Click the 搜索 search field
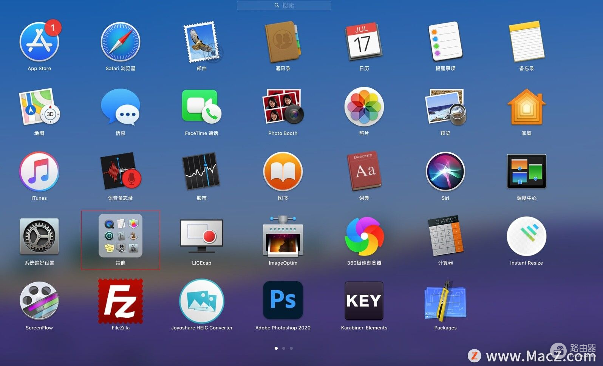This screenshot has height=366, width=603. (284, 5)
